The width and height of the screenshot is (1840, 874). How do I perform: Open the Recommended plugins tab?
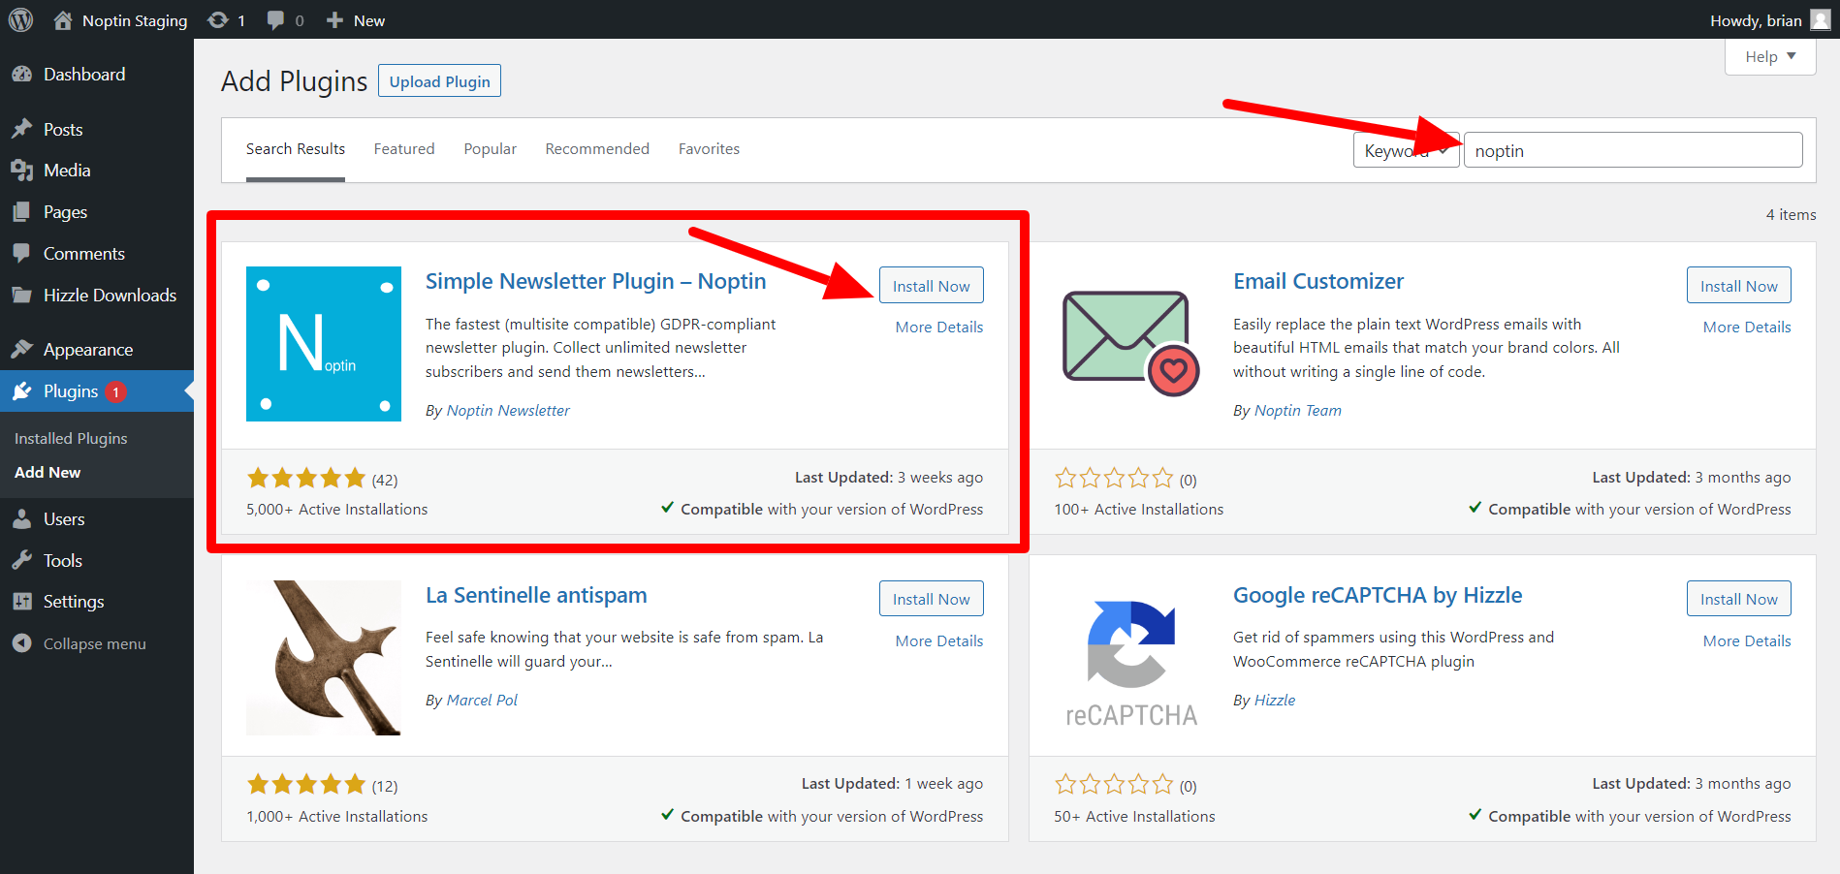597,148
